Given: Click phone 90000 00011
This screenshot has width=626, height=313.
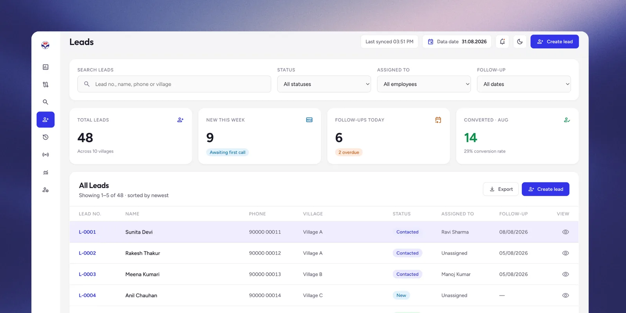Looking at the screenshot, I should click(x=265, y=232).
